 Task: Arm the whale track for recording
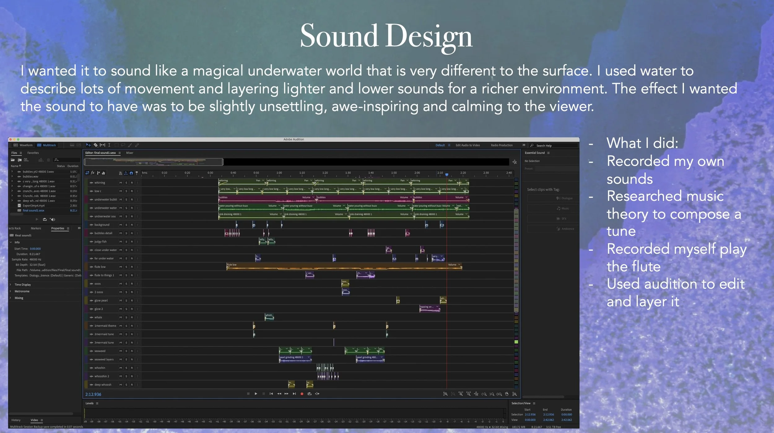pyautogui.click(x=132, y=317)
